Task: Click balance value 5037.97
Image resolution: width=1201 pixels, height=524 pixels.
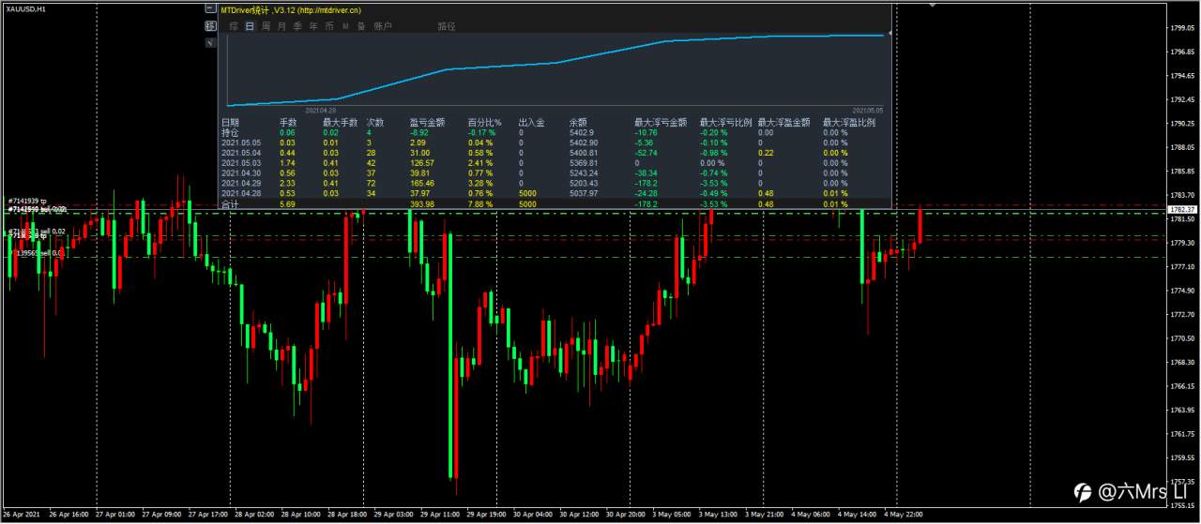Action: [x=584, y=194]
